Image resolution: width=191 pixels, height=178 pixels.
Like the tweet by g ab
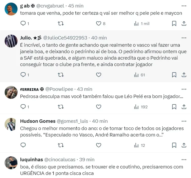[x=98, y=24]
